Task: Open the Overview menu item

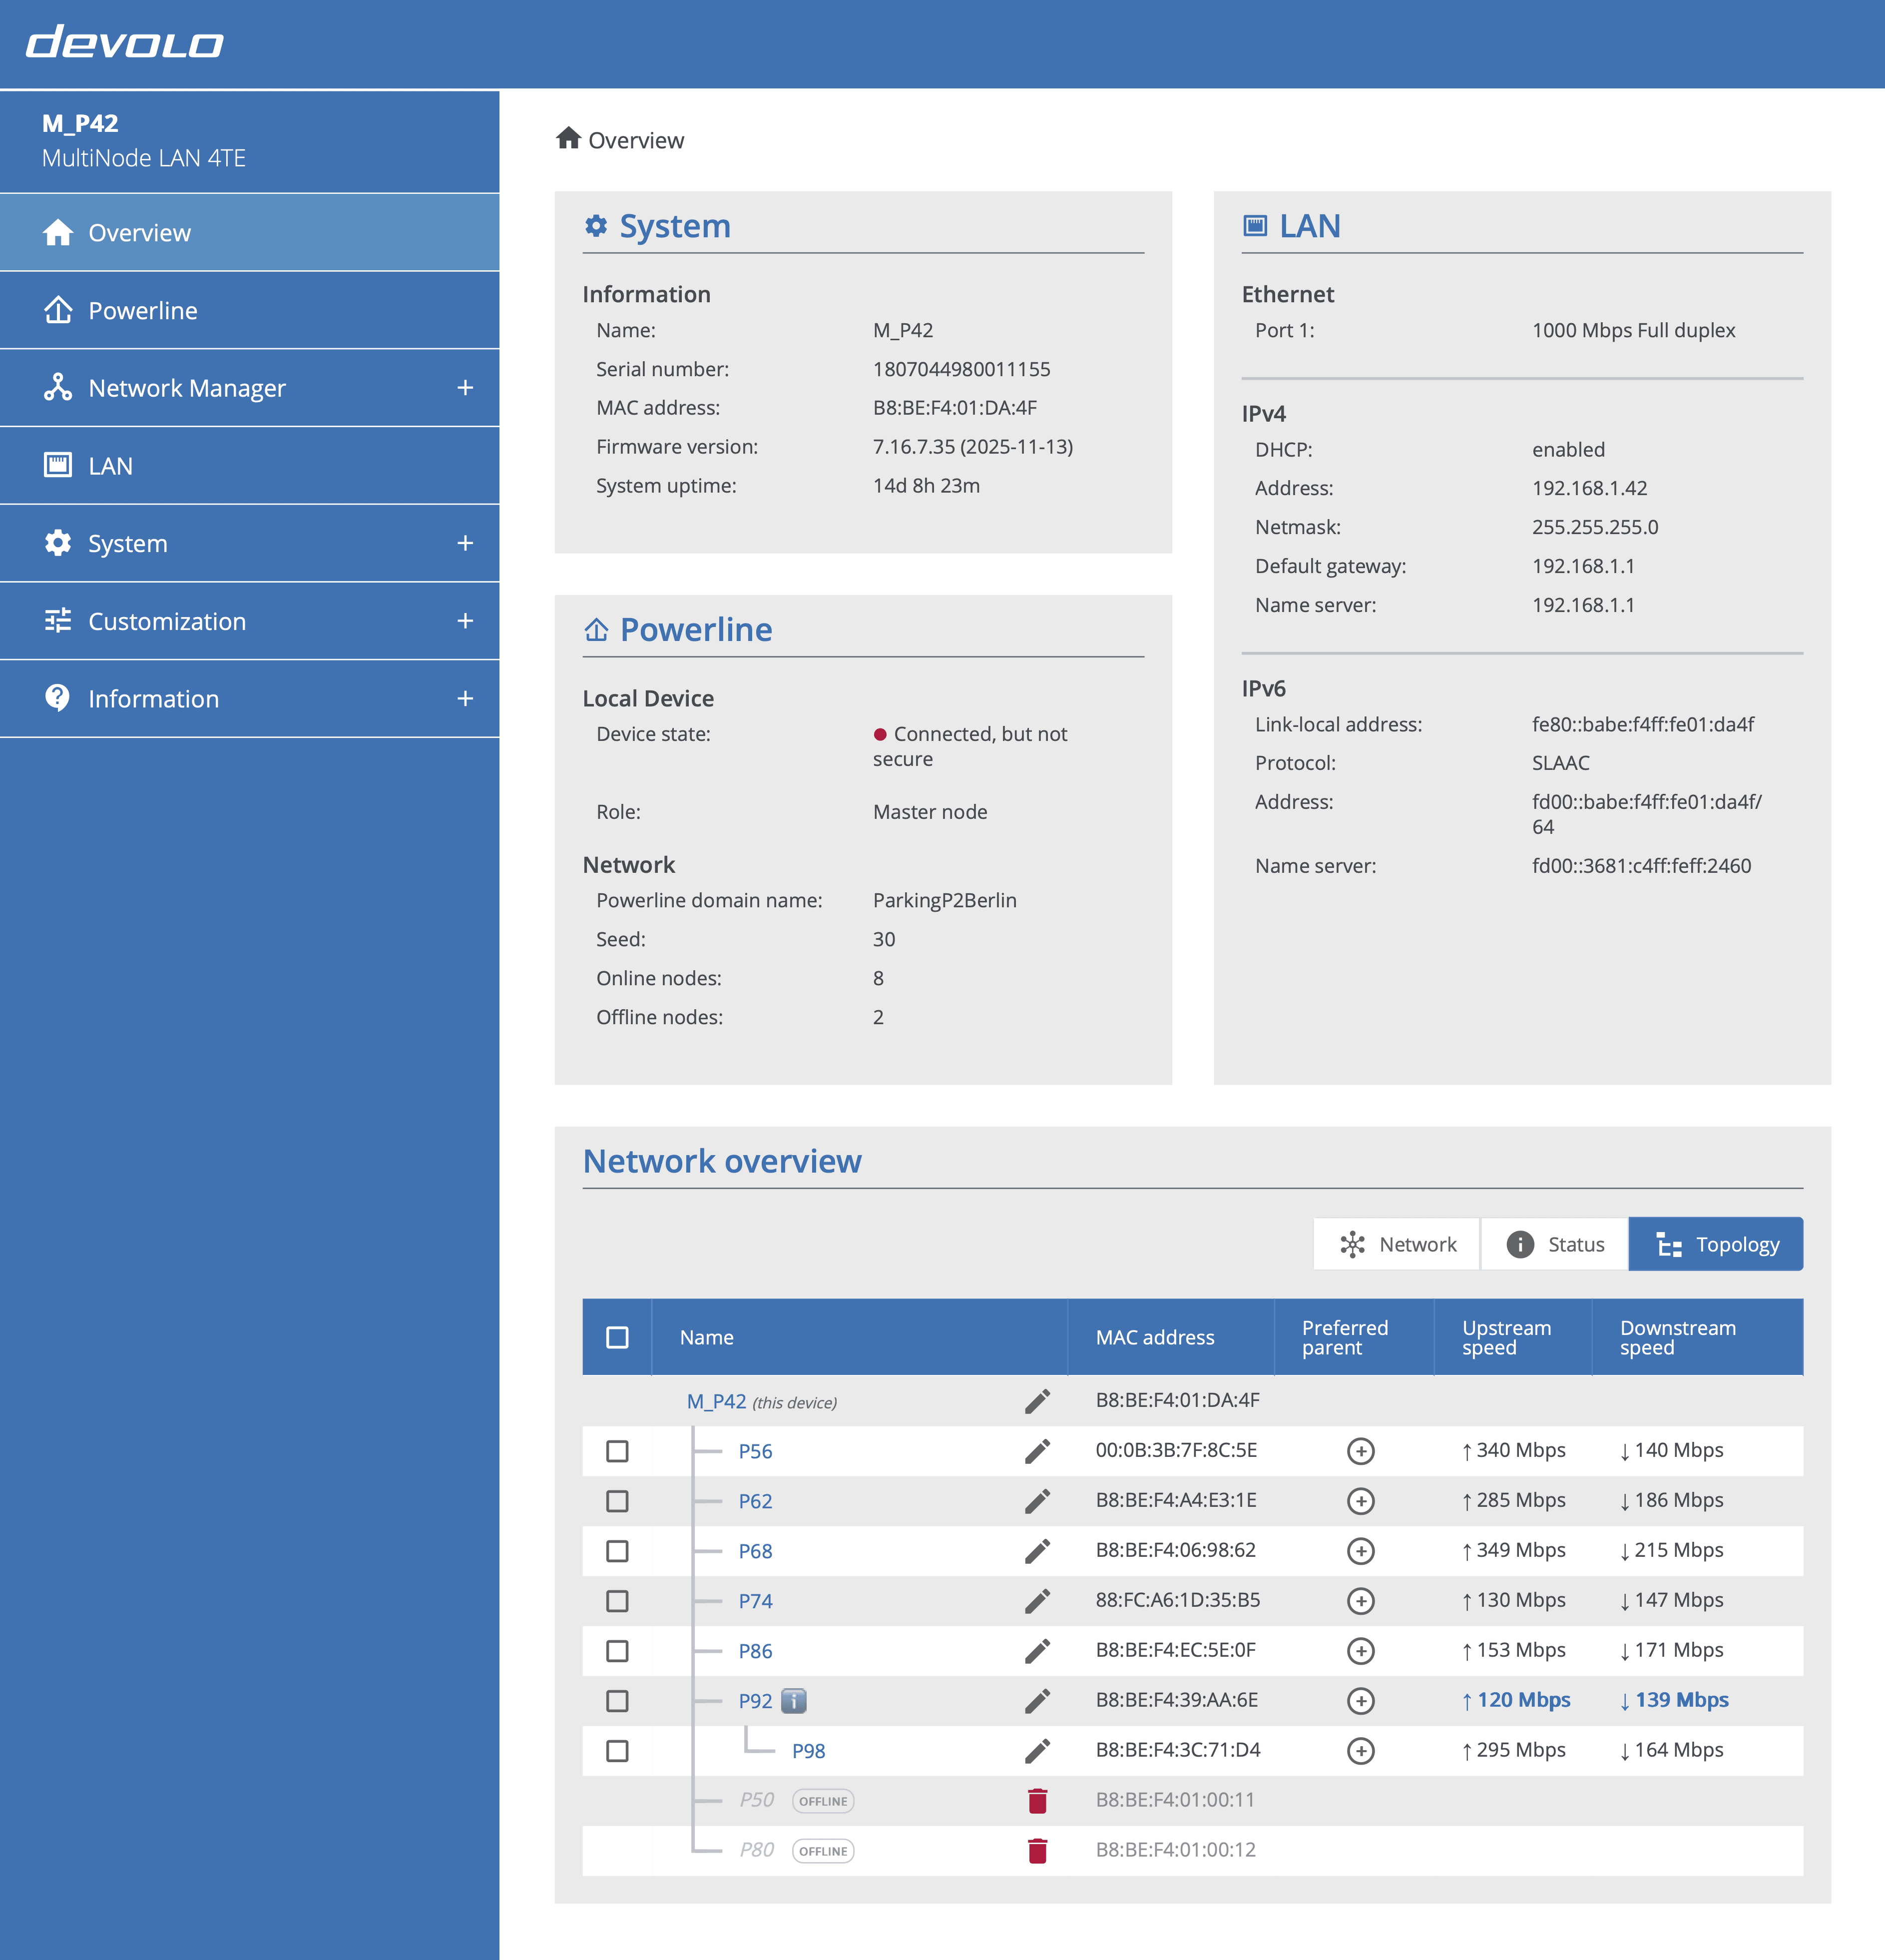Action: pyautogui.click(x=250, y=232)
